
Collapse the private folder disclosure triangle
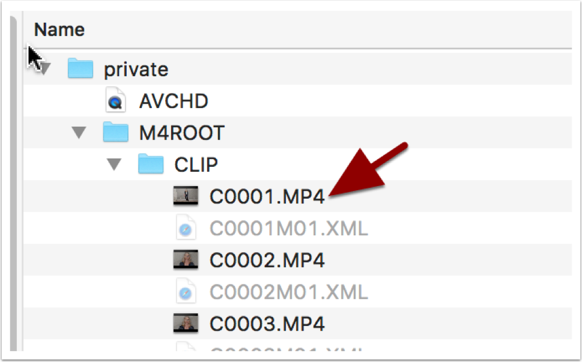pos(45,69)
